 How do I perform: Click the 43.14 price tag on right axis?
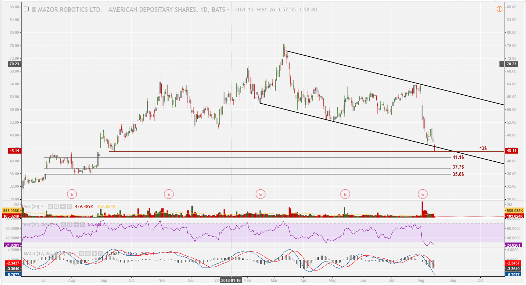coord(511,151)
